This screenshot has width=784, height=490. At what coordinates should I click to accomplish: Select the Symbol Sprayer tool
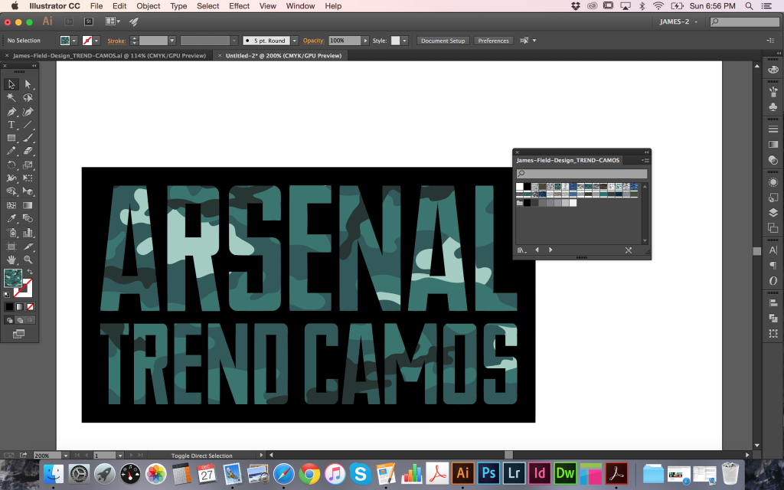(x=11, y=233)
